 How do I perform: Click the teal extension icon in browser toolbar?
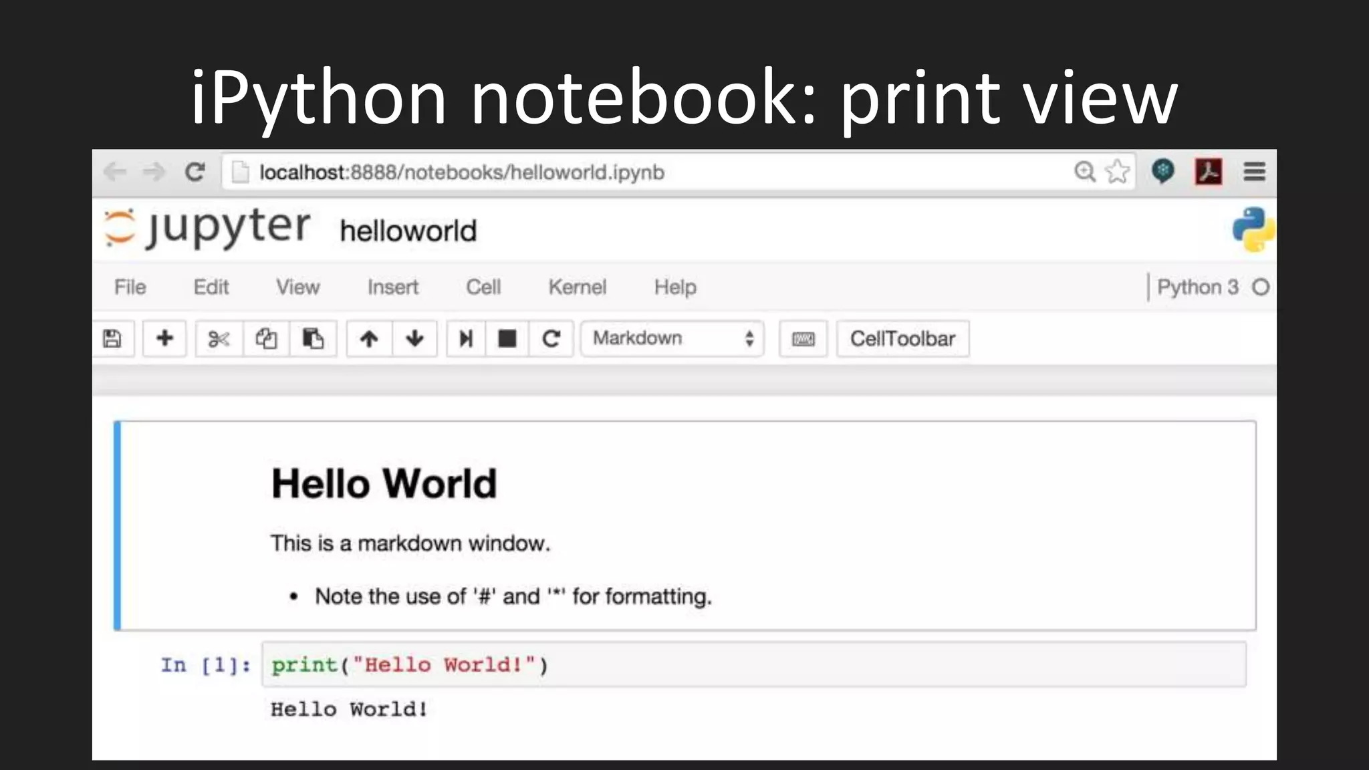(1163, 171)
